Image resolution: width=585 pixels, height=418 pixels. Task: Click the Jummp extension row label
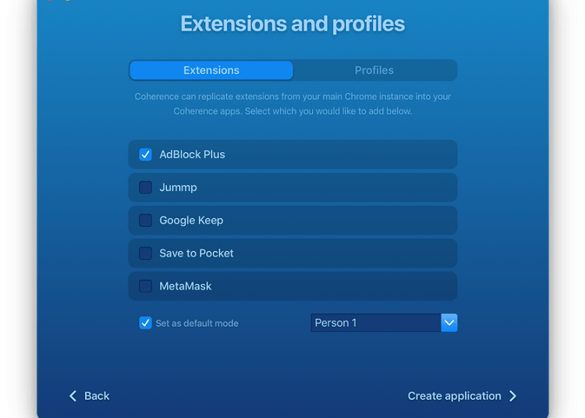coord(178,187)
